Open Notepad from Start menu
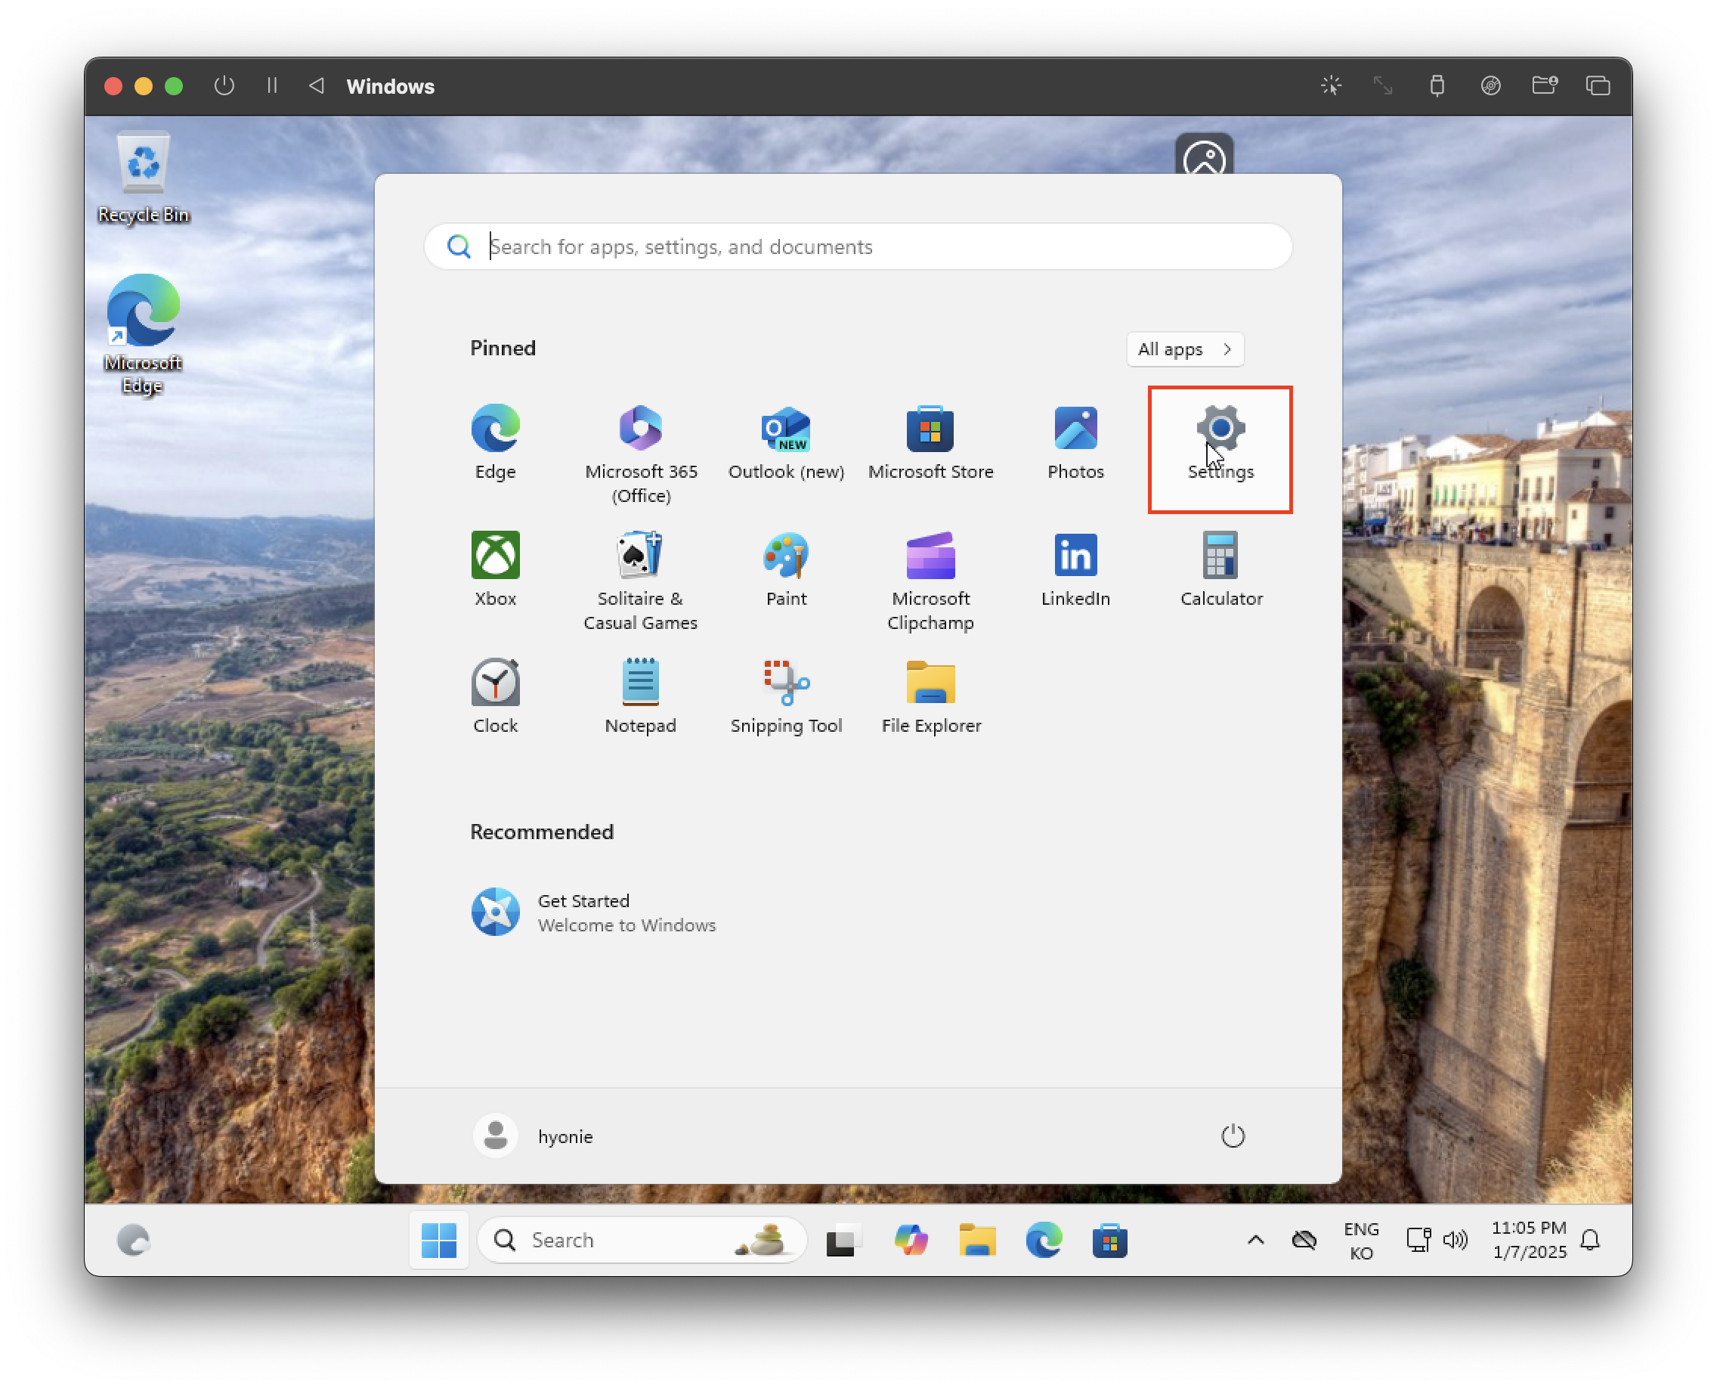This screenshot has width=1717, height=1388. (640, 696)
